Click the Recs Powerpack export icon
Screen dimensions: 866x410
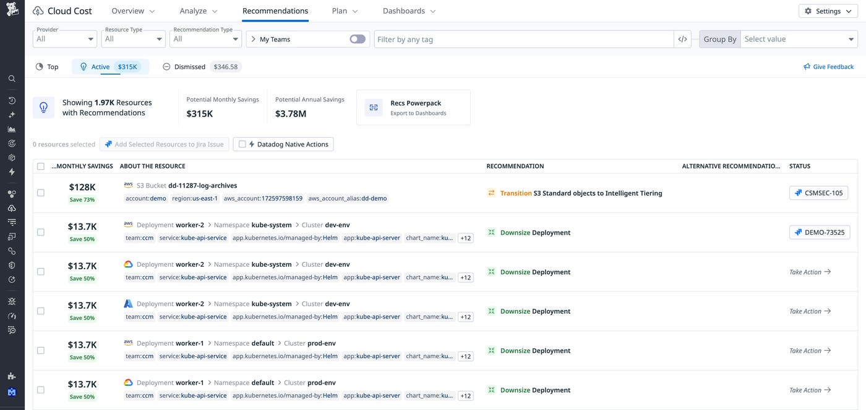pos(372,106)
